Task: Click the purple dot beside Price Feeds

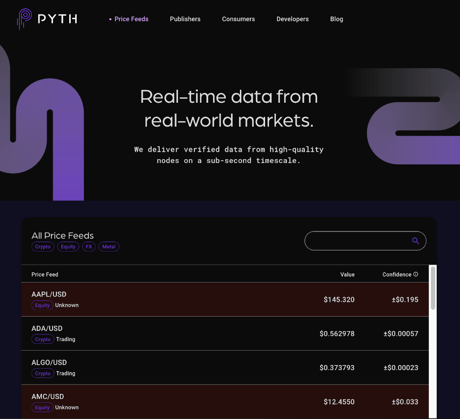Action: pyautogui.click(x=110, y=19)
